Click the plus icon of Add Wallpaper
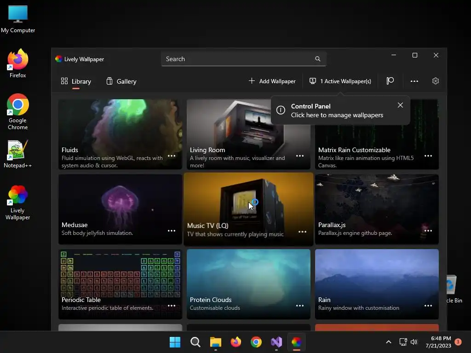 pos(252,81)
